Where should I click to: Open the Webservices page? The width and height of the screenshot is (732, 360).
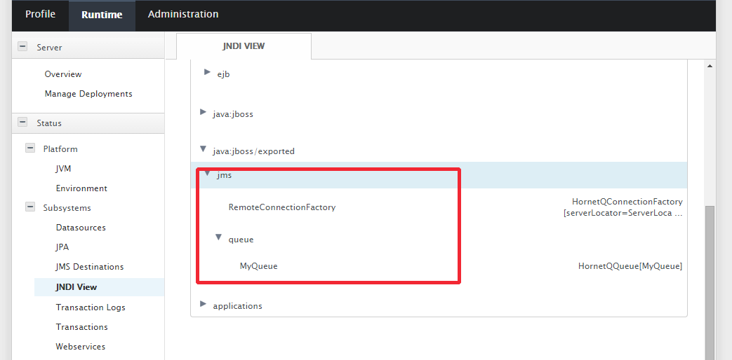pos(80,347)
